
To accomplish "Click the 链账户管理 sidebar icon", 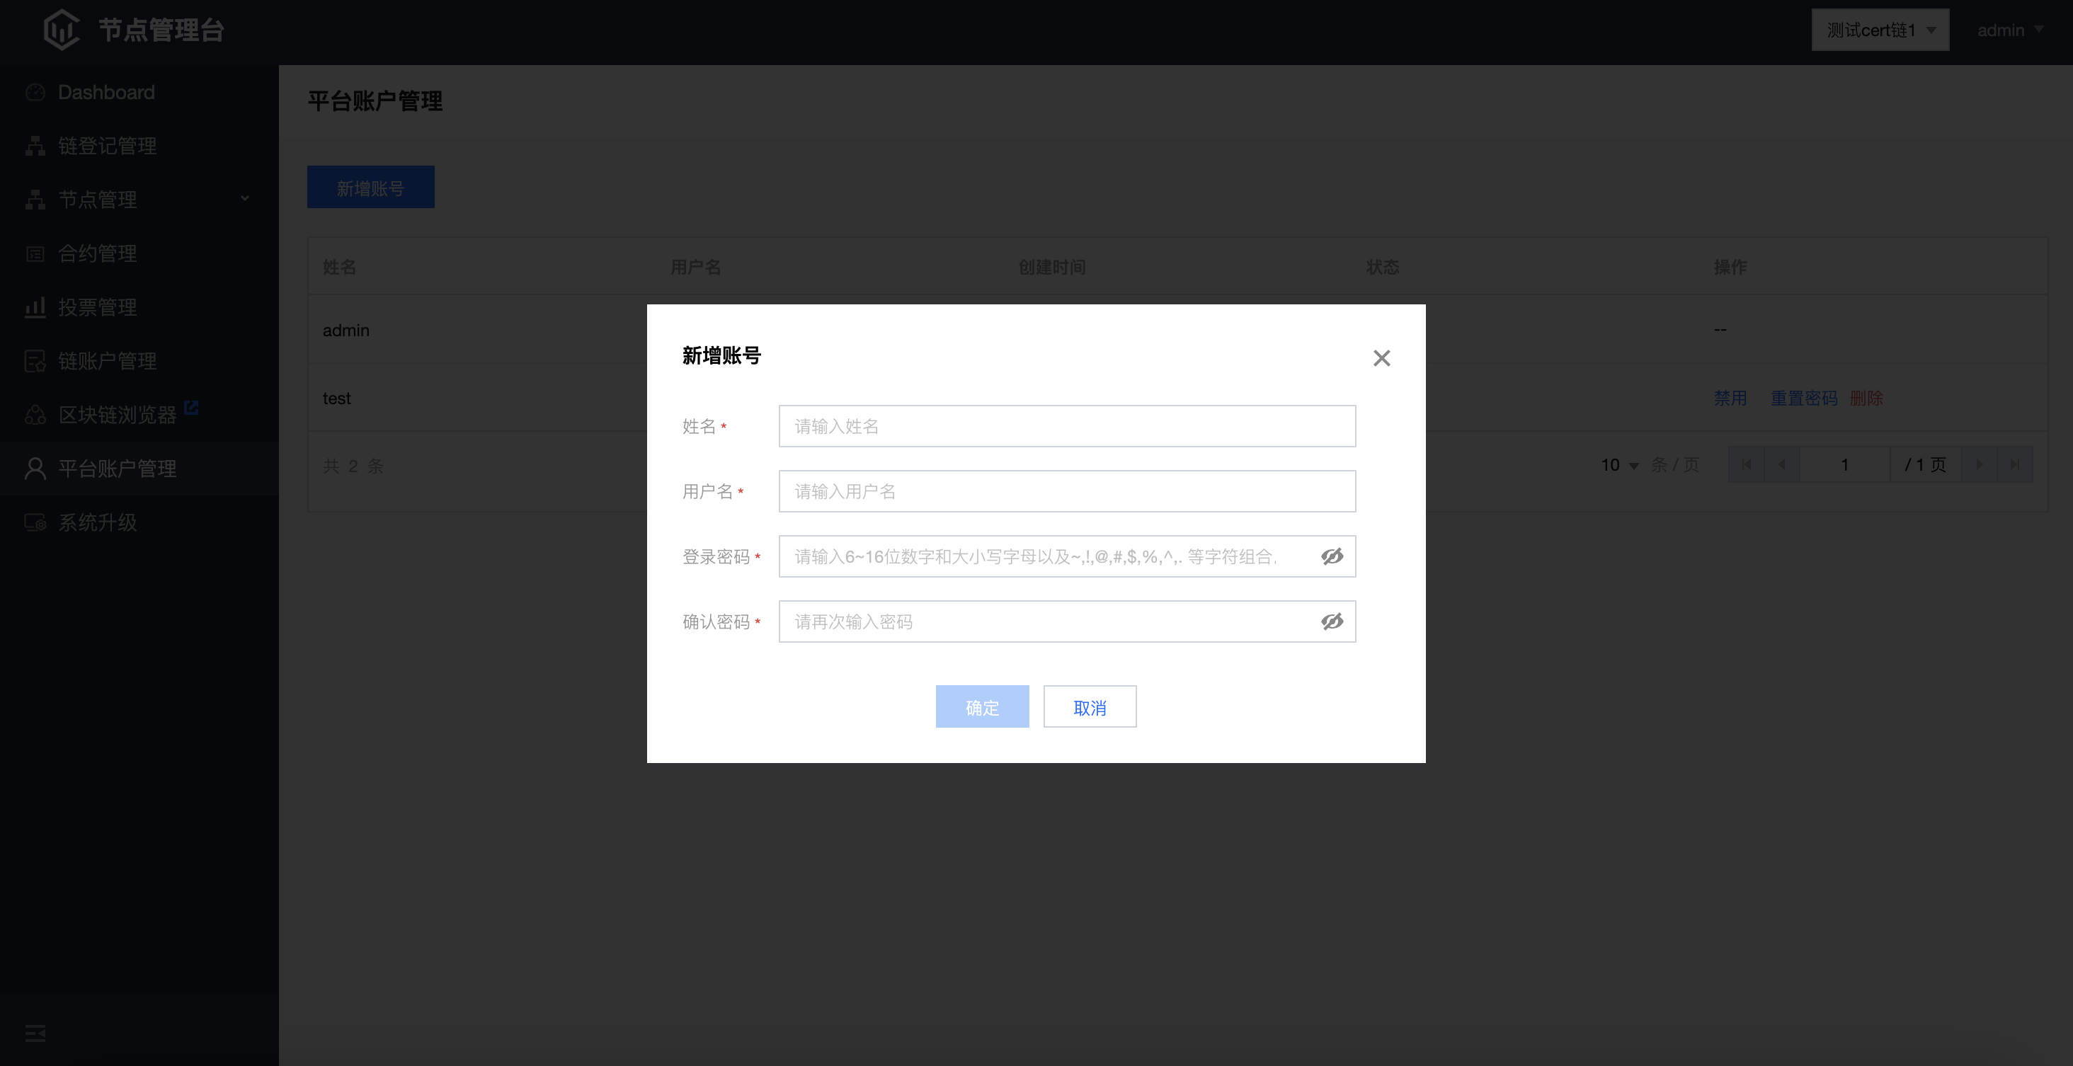I will pos(35,361).
